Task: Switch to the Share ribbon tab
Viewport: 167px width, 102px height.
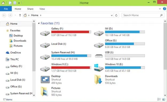Action: click(x=30, y=9)
